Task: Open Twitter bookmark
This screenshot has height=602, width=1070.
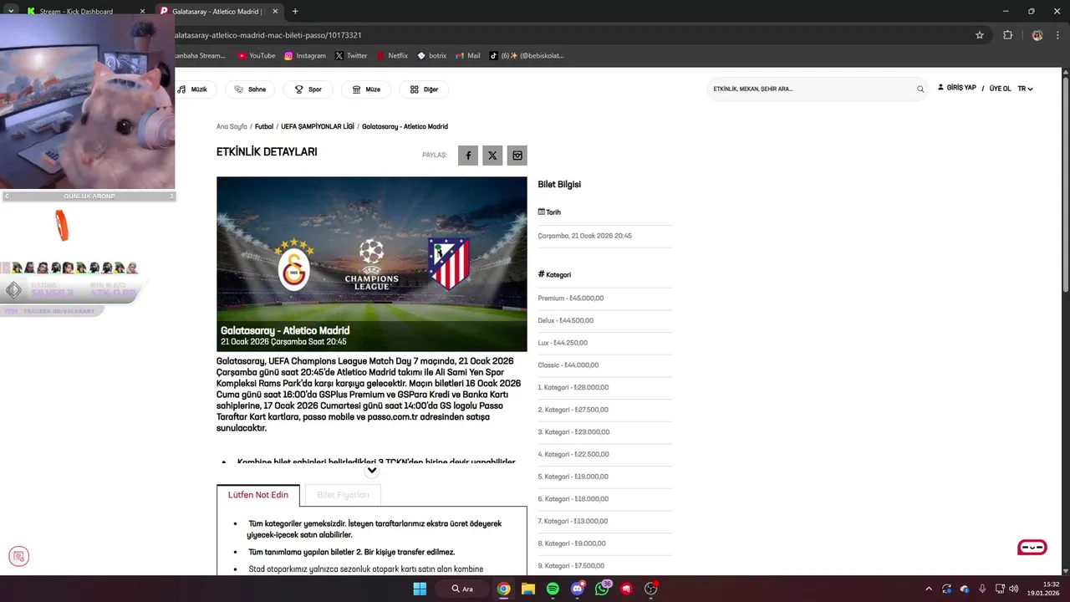Action: pyautogui.click(x=351, y=56)
